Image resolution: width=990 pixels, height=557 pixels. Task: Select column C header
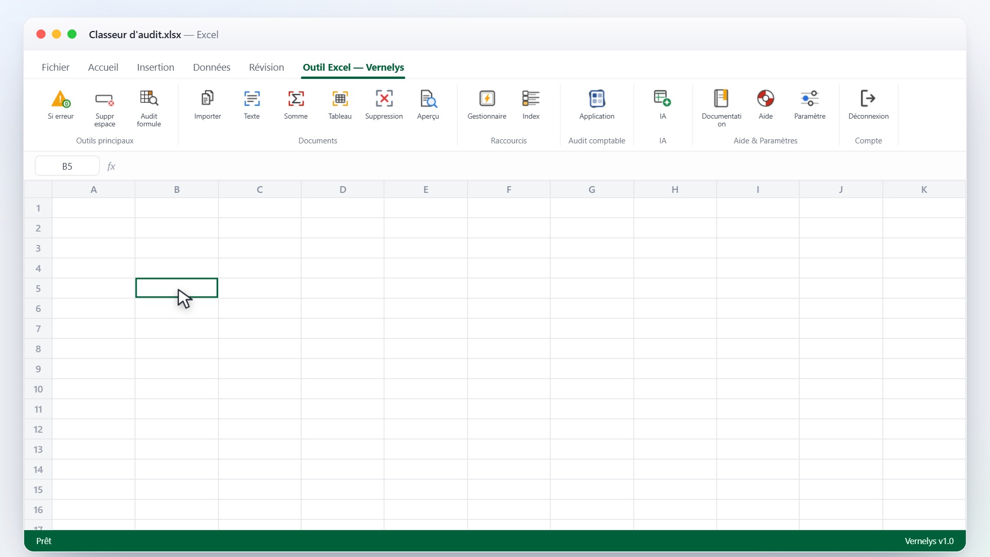pos(260,189)
